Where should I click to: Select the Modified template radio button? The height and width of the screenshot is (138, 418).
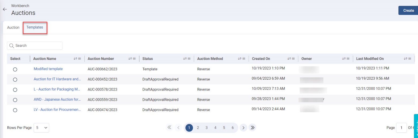(15, 69)
